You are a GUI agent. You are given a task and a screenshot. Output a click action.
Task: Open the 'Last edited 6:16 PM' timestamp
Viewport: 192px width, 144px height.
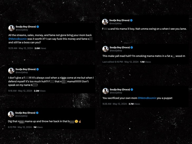[x=120, y=62]
